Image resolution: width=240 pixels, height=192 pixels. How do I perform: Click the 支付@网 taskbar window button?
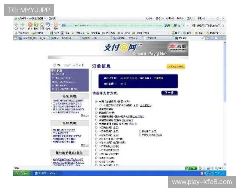click(48, 173)
